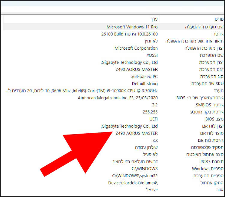Viewport: 225px width, 197px height.
Task: Select the 'ספריית המערכת' label
Action: pyautogui.click(x=208, y=176)
